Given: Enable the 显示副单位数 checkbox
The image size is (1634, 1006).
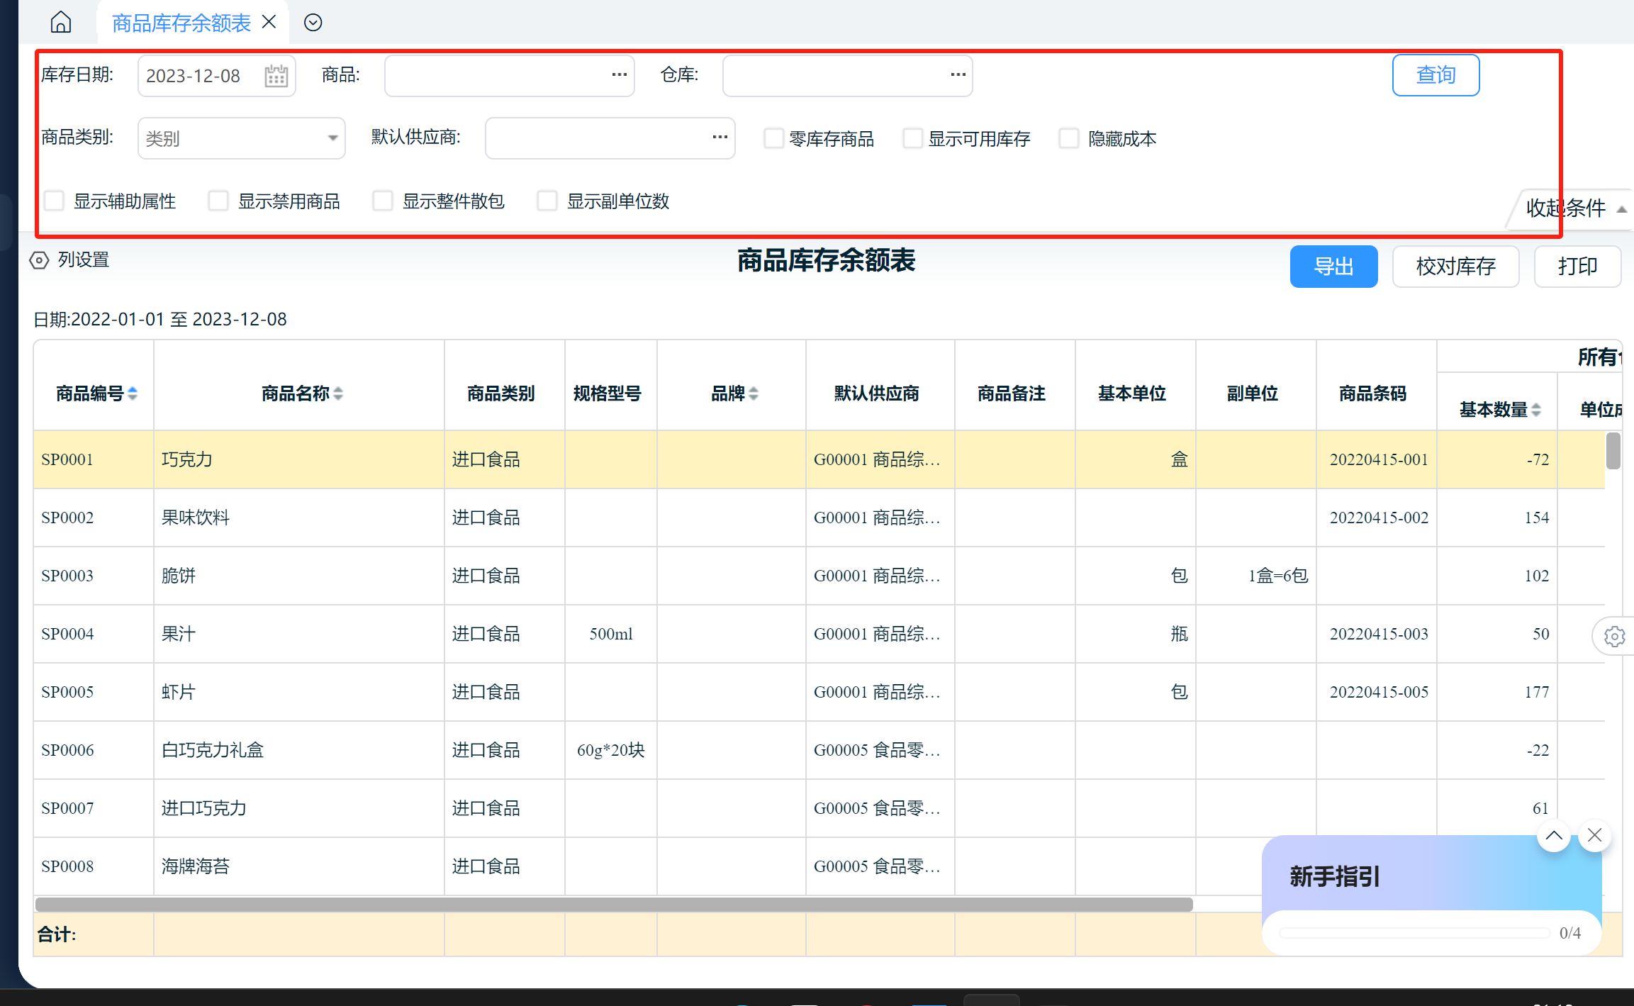Looking at the screenshot, I should tap(547, 201).
